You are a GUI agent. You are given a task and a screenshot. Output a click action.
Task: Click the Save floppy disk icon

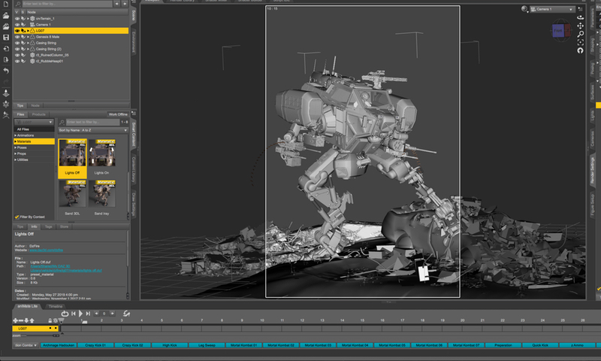[6, 37]
